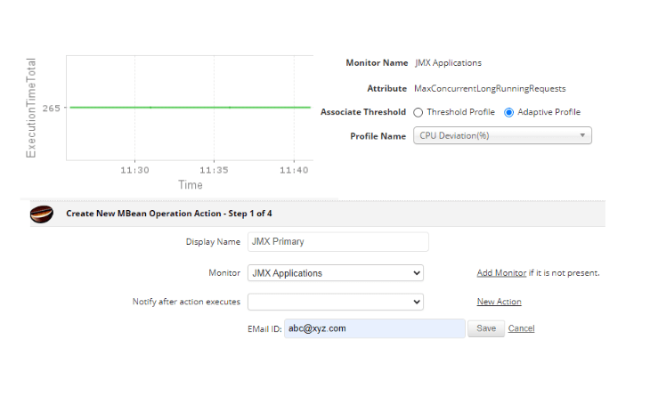Click the MaxConcurrentLongRunningRequests attribute value
650x396 pixels.
[x=490, y=89]
